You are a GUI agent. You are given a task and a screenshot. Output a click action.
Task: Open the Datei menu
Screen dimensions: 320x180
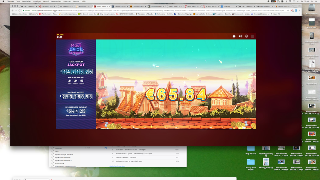coord(18,1)
